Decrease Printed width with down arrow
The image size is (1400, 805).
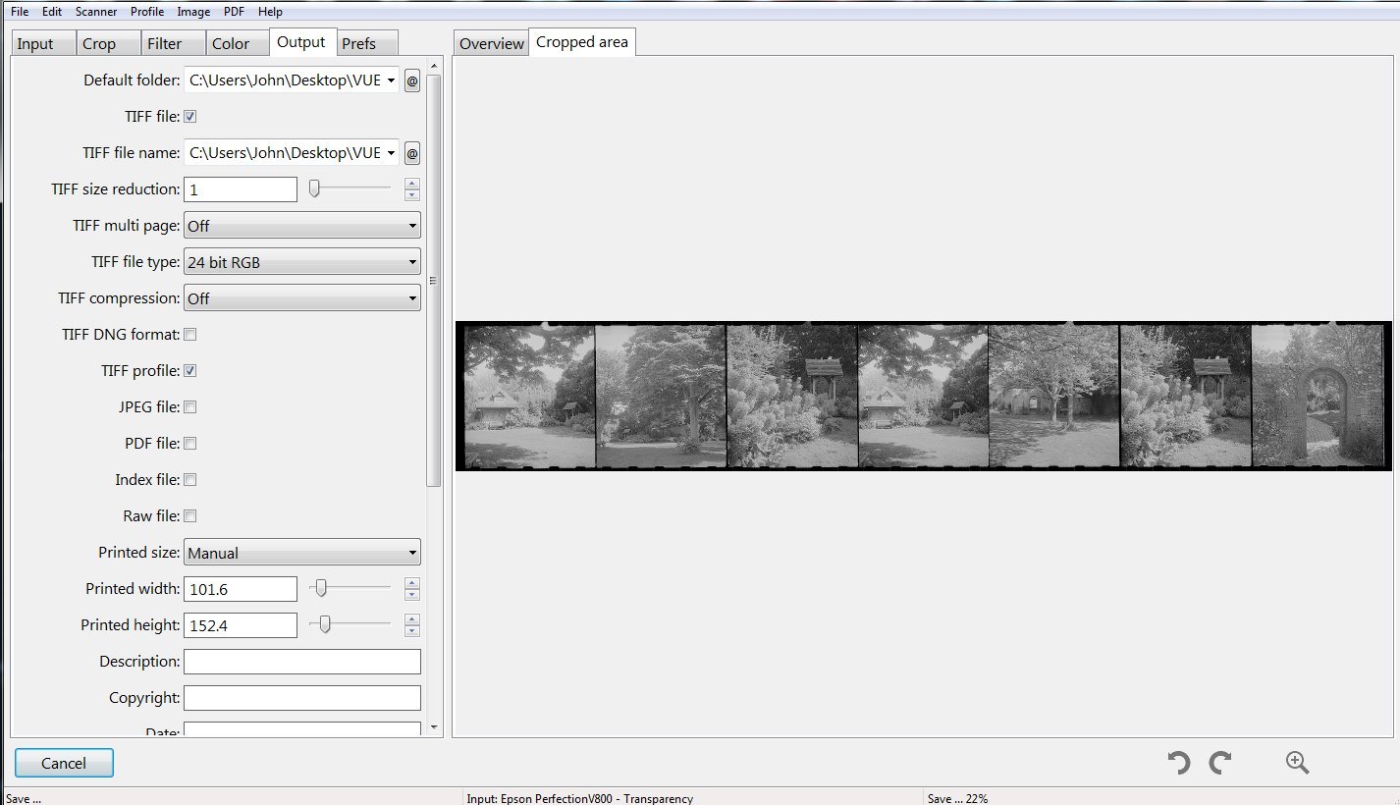coord(412,595)
